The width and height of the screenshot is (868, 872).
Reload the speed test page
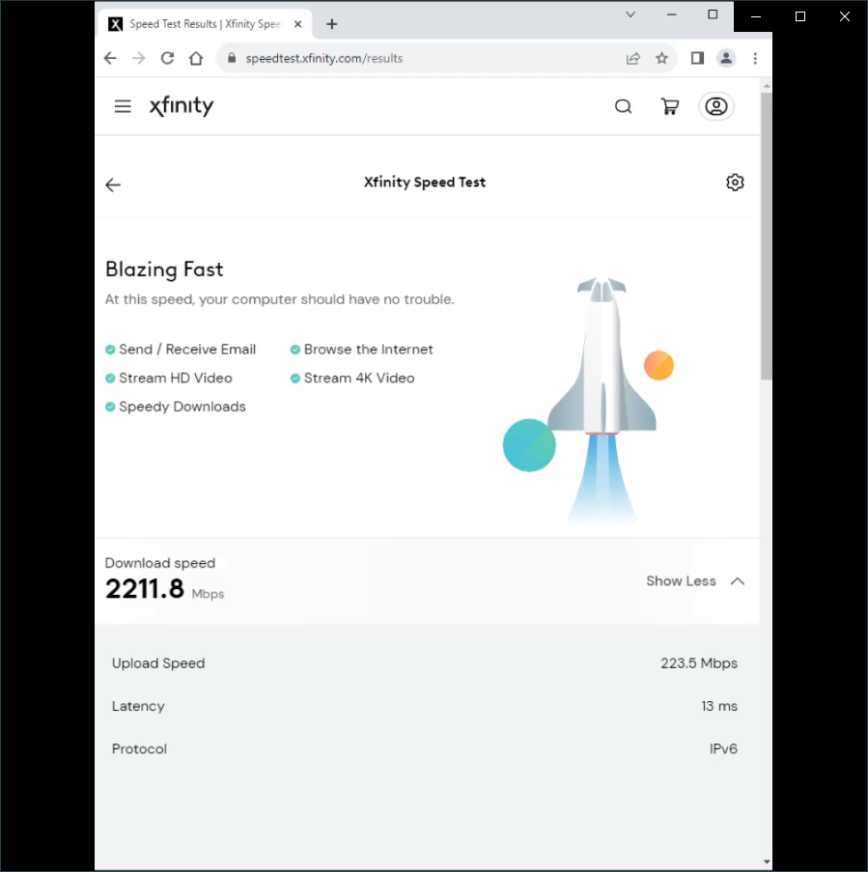(x=167, y=58)
